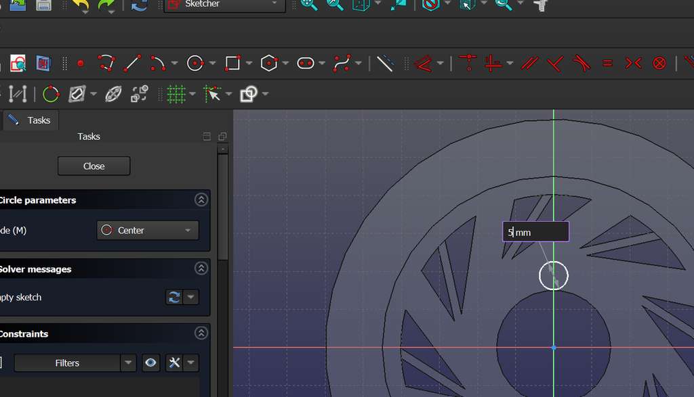Select the Create Point tool
The image size is (694, 397).
point(81,64)
